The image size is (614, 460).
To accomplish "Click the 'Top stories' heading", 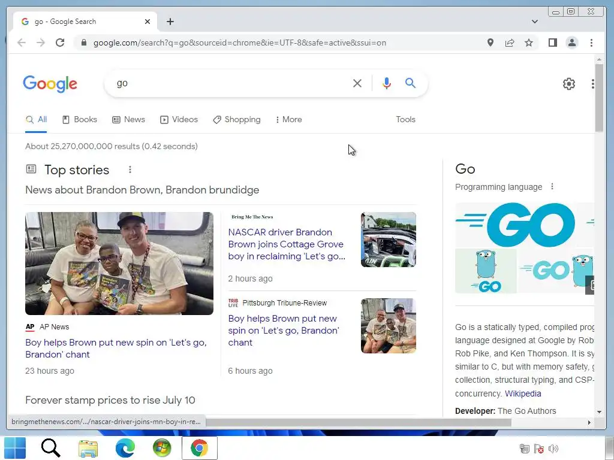I will (77, 170).
